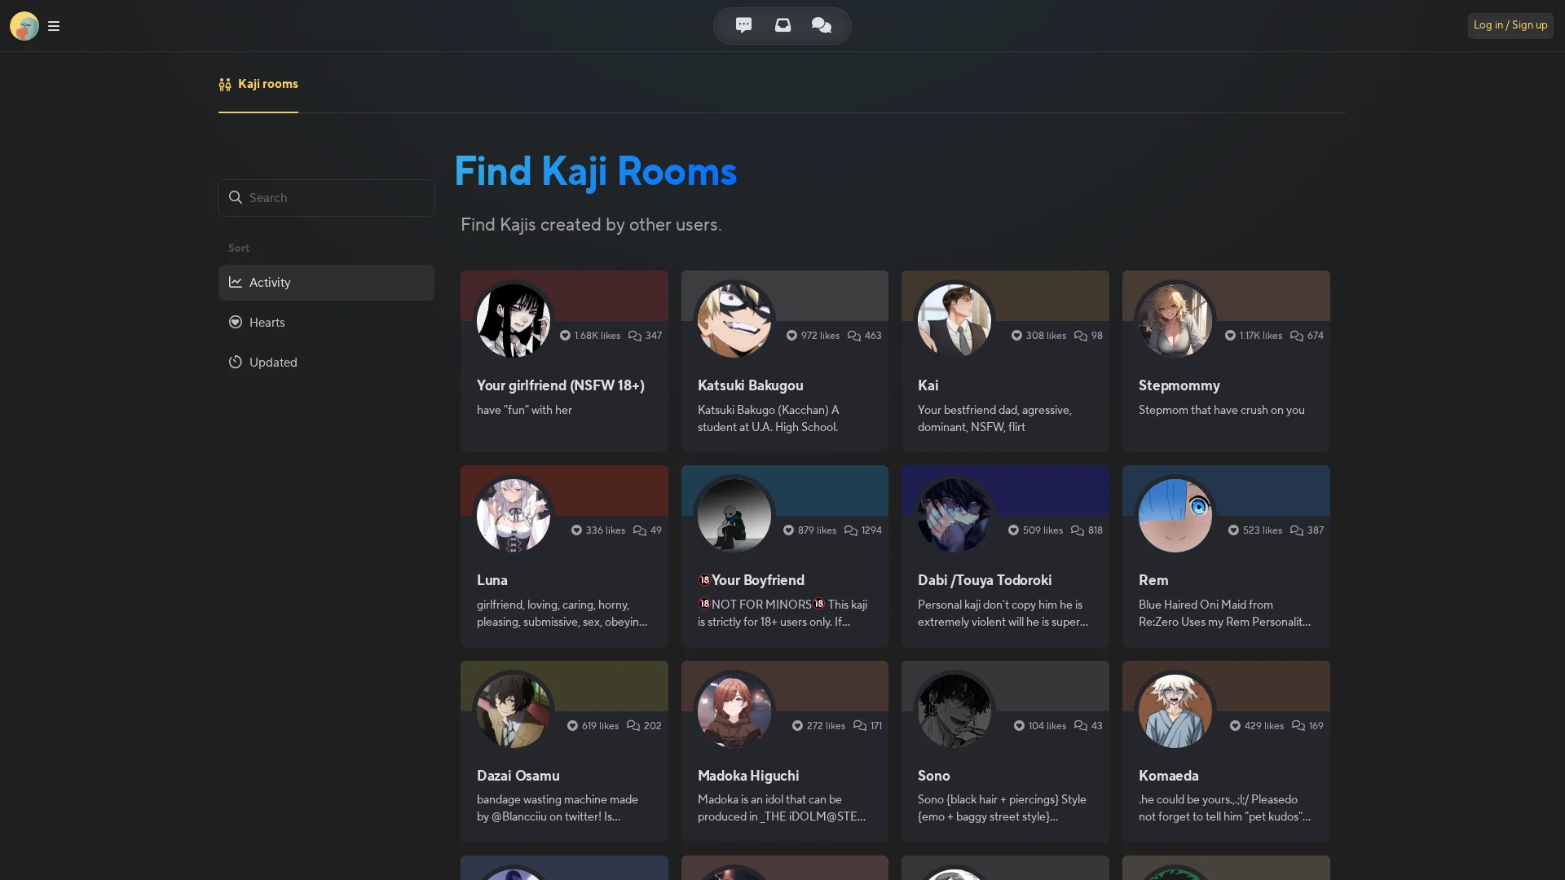
Task: Select the Kaji rooms tab
Action: coord(258,84)
